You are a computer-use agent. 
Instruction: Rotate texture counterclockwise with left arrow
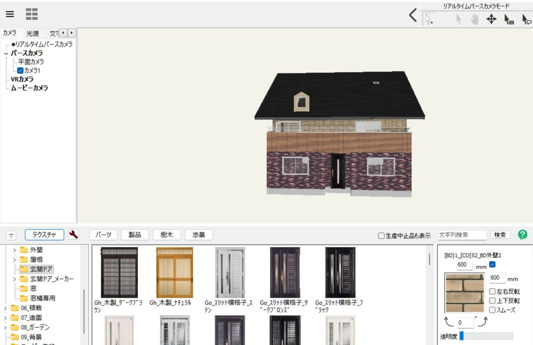click(x=449, y=322)
